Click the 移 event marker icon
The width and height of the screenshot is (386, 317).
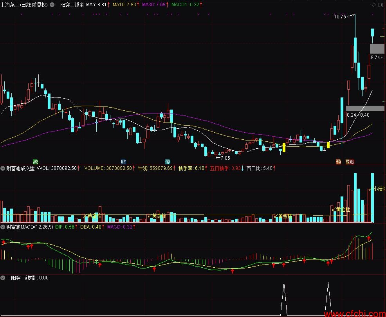tap(348, 162)
